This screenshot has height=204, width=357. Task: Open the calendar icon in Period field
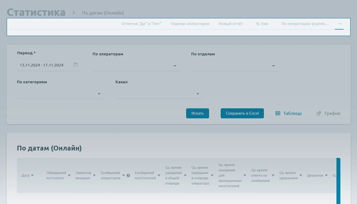pos(76,65)
